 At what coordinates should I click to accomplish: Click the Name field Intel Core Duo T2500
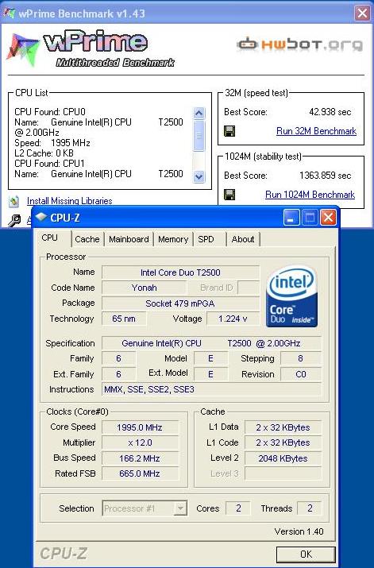[181, 272]
